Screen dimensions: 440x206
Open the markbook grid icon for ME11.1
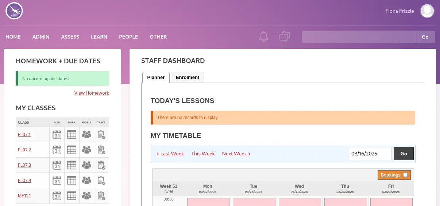[72, 196]
